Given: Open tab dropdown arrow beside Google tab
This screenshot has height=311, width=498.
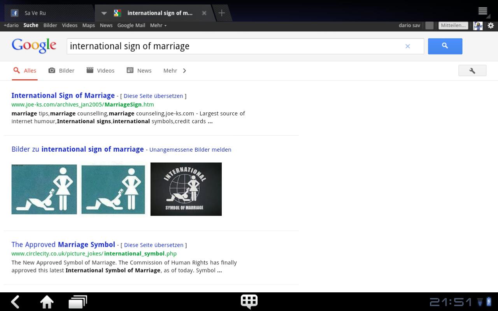Looking at the screenshot, I should (x=104, y=13).
